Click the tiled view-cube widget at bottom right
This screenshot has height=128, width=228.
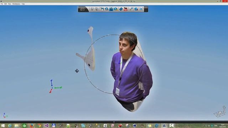coord(219,114)
